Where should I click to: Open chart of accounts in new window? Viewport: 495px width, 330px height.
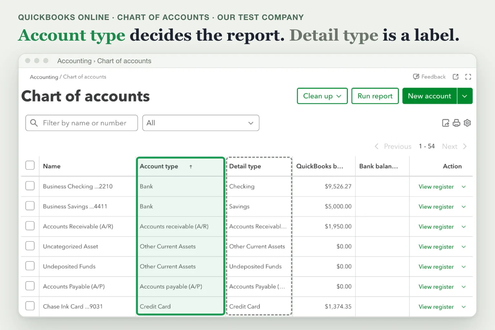(x=456, y=77)
